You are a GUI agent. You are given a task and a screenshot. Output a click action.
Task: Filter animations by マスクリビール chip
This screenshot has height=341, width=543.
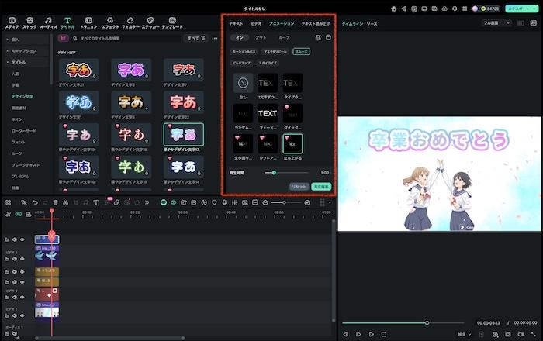275,51
